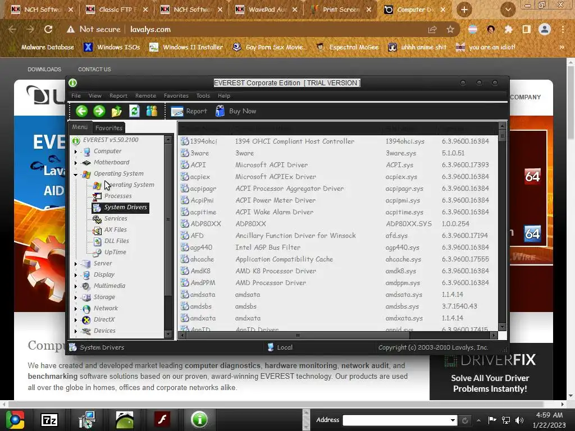Expand the DirectX node arrow
The width and height of the screenshot is (575, 431).
(76, 320)
